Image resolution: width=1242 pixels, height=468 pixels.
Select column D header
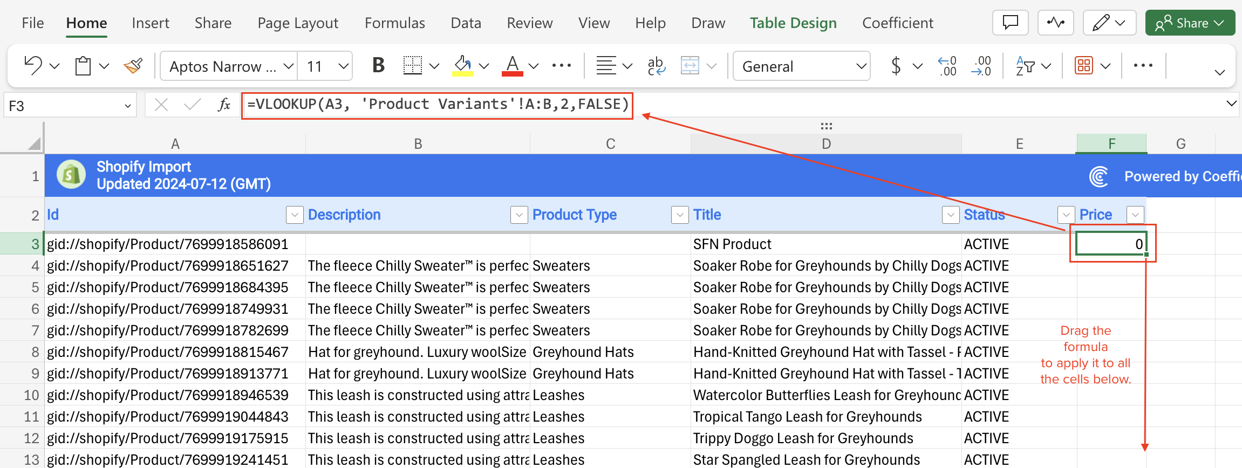coord(826,143)
